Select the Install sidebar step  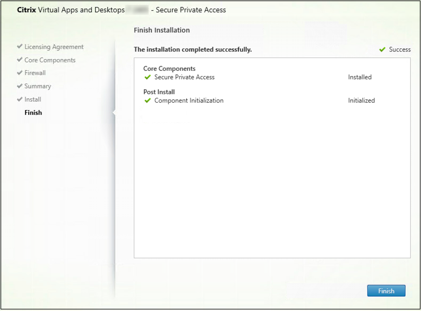pos(32,99)
